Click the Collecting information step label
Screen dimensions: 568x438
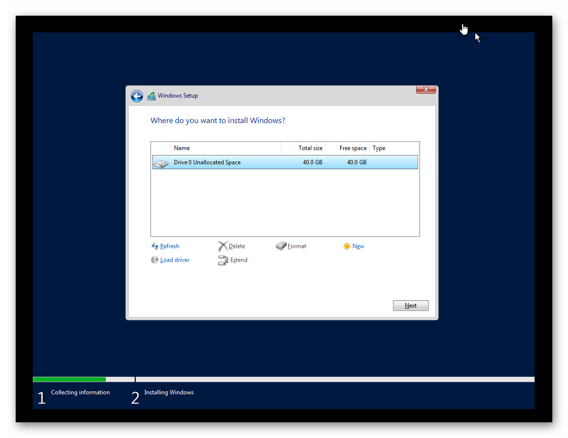(80, 392)
